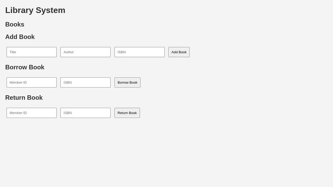Place cursor in the book title box

(x=32, y=52)
